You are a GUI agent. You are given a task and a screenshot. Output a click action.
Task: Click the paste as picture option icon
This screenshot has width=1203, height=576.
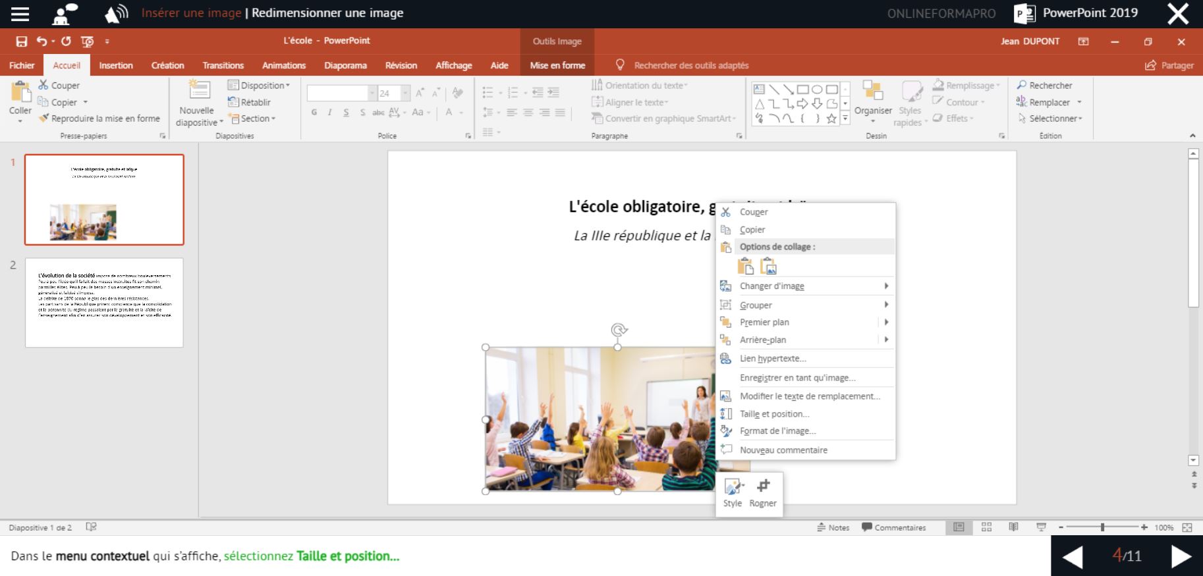(768, 265)
